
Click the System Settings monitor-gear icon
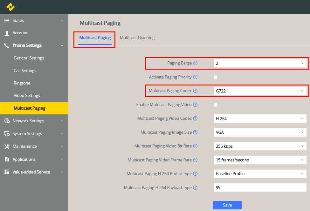[x=7, y=133]
